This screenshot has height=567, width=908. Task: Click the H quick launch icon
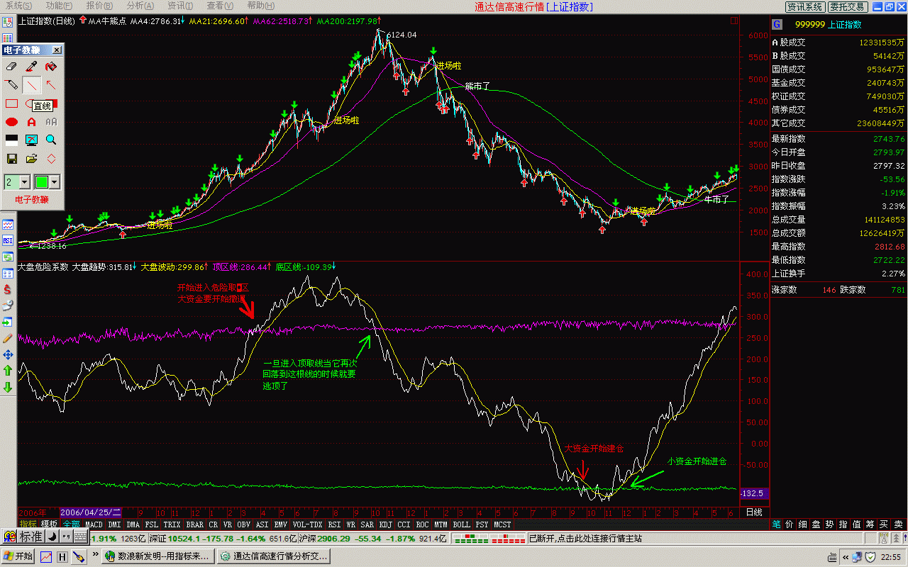(62, 557)
